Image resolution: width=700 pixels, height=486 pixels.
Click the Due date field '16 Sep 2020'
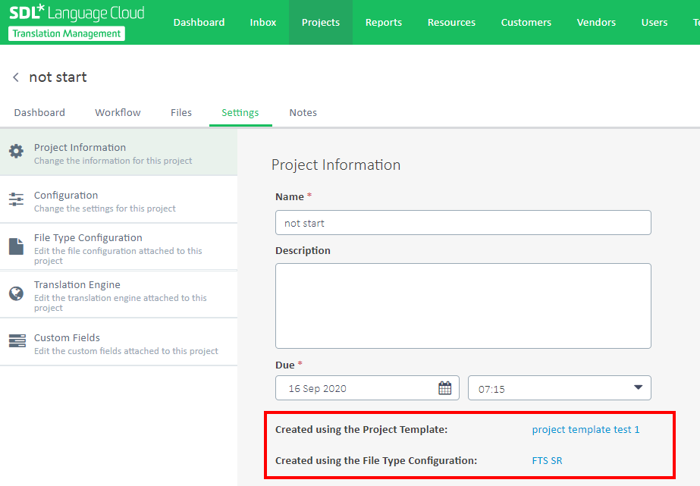pyautogui.click(x=367, y=388)
